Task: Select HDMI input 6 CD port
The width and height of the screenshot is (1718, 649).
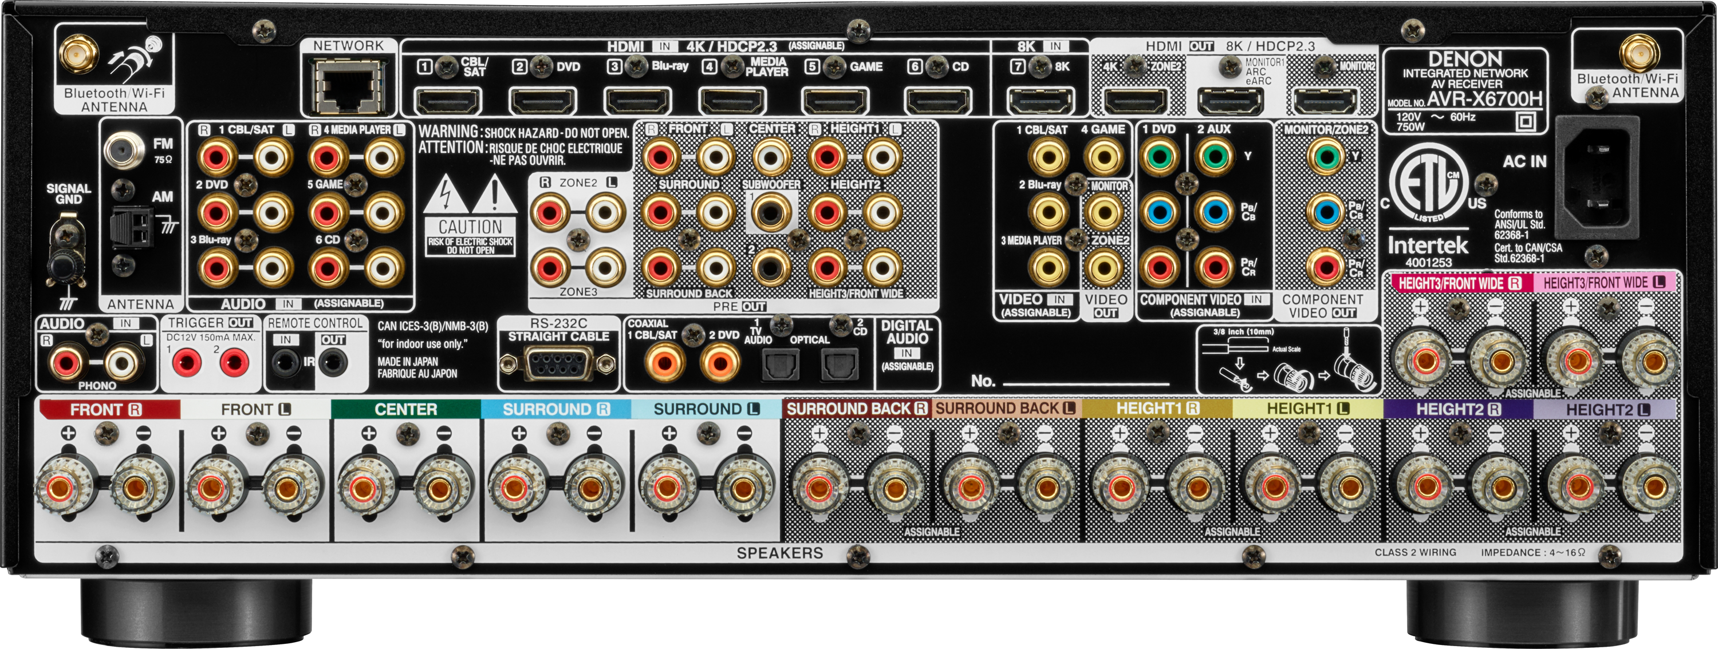Action: 937,101
